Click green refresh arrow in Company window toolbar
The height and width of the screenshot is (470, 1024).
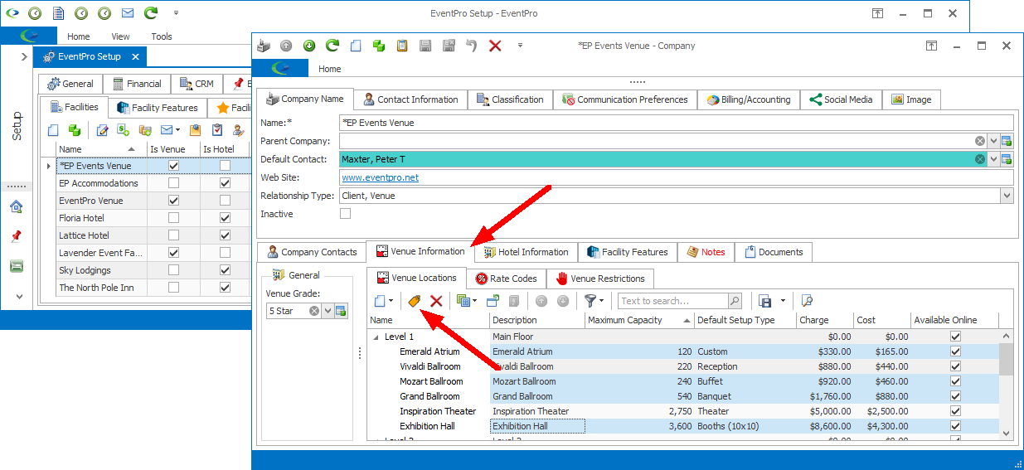point(332,46)
